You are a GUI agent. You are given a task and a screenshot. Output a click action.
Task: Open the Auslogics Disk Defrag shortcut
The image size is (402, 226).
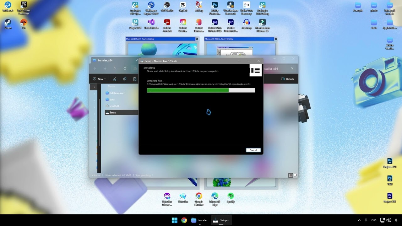(263, 8)
